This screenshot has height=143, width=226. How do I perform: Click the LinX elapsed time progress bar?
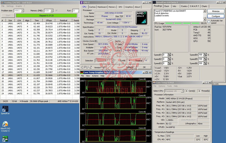pyautogui.click(x=46, y=16)
